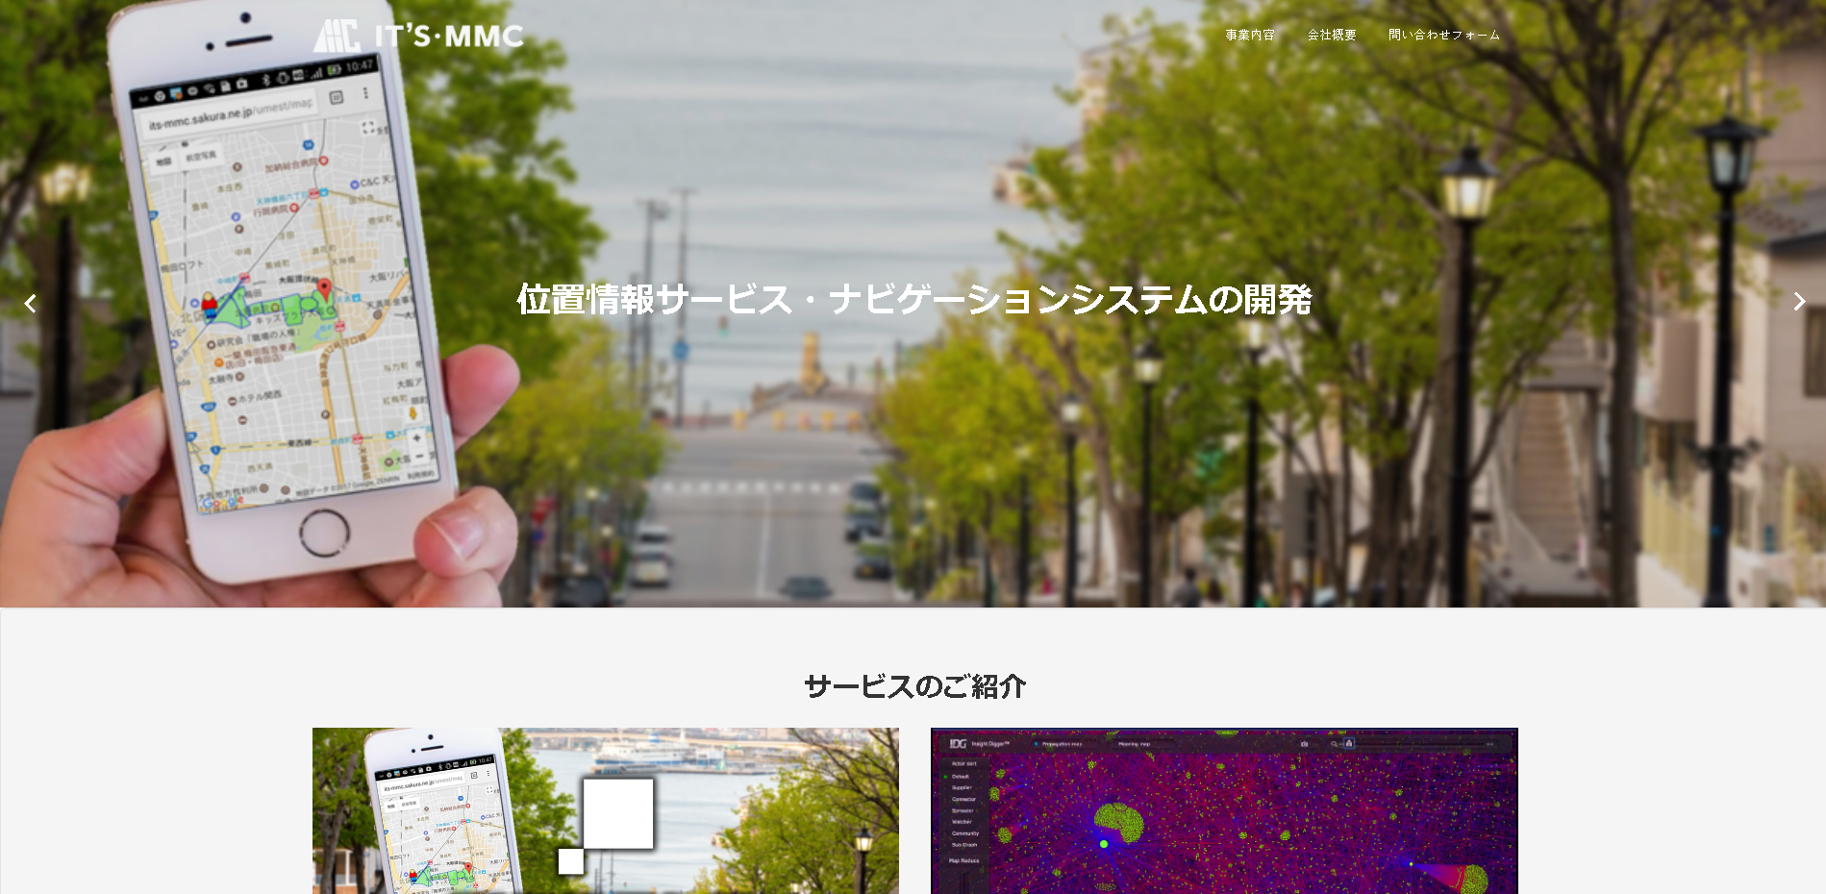Click camera icon in Insight Digger screenshot
The image size is (1826, 894).
click(x=1304, y=743)
